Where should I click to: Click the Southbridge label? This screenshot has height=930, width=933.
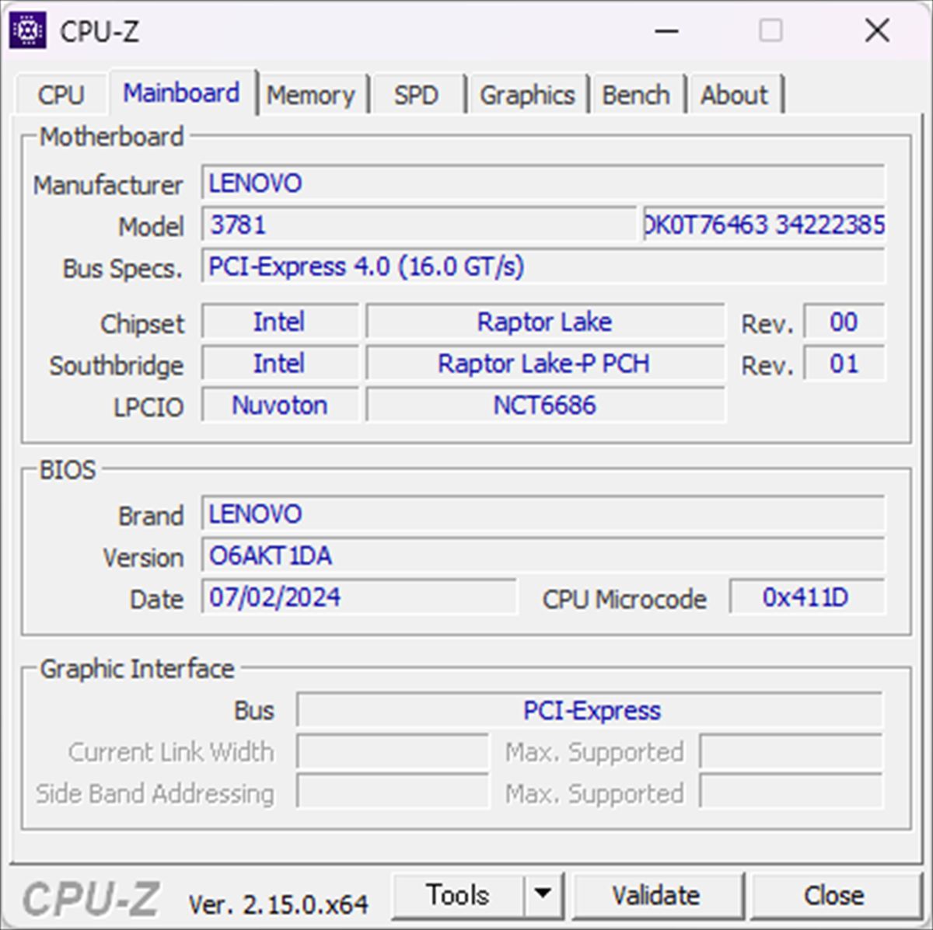point(117,366)
